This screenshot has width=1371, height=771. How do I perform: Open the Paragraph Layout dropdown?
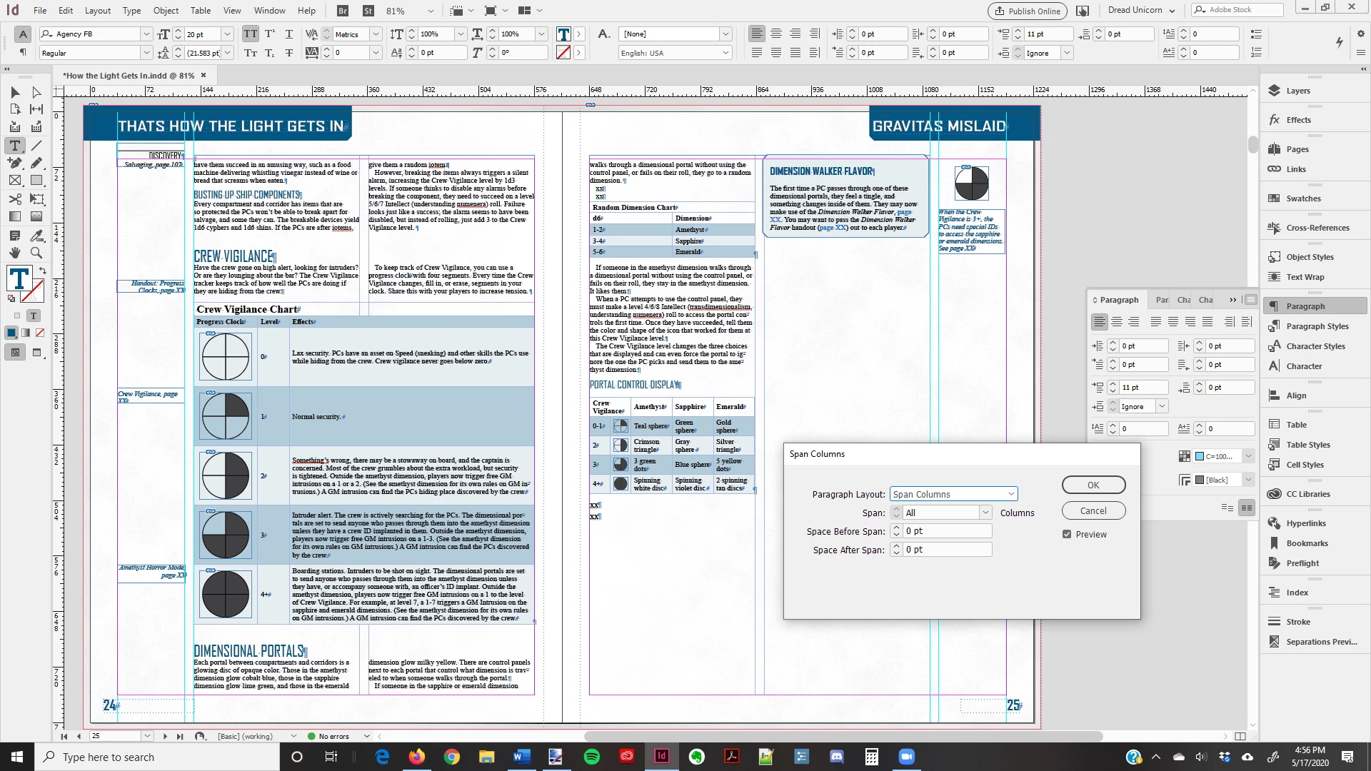pyautogui.click(x=953, y=494)
